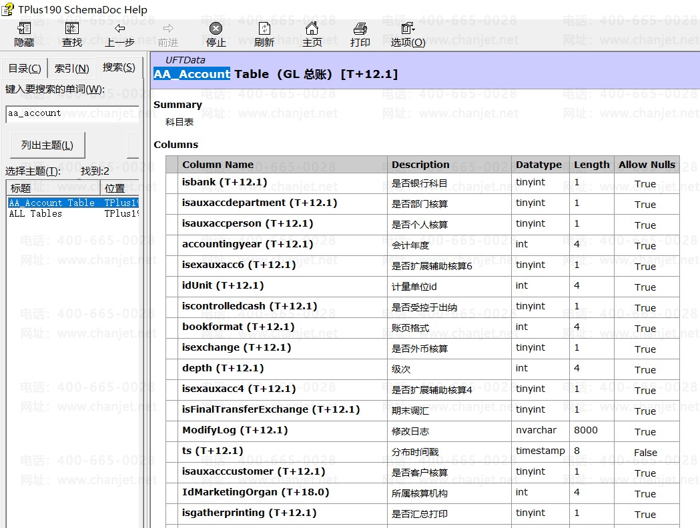The image size is (700, 528).
Task: Click the 找到:2 results count label
Action: point(95,171)
